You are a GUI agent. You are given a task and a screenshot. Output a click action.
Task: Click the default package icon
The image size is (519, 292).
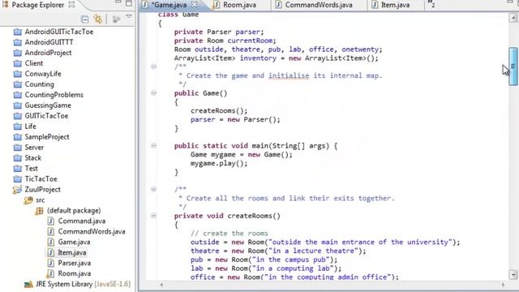click(x=40, y=211)
